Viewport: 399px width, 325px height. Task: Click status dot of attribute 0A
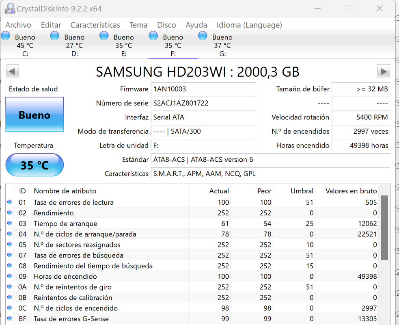pyautogui.click(x=9, y=286)
